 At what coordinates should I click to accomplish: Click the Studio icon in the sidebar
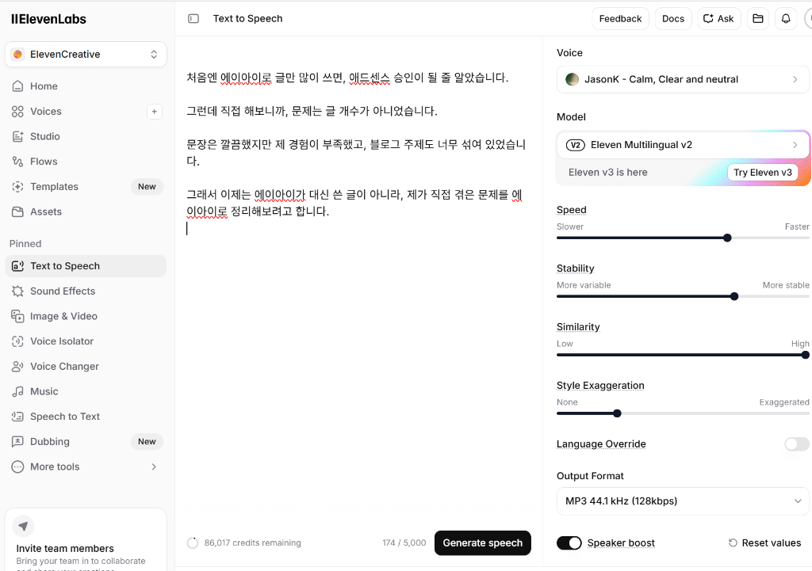pos(17,136)
